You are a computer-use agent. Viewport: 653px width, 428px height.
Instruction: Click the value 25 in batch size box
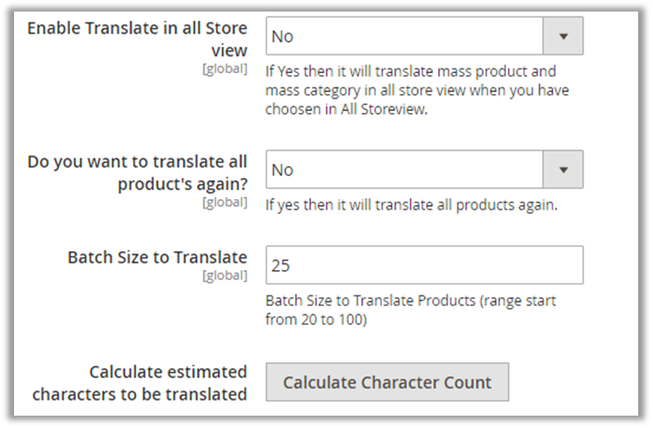click(280, 266)
